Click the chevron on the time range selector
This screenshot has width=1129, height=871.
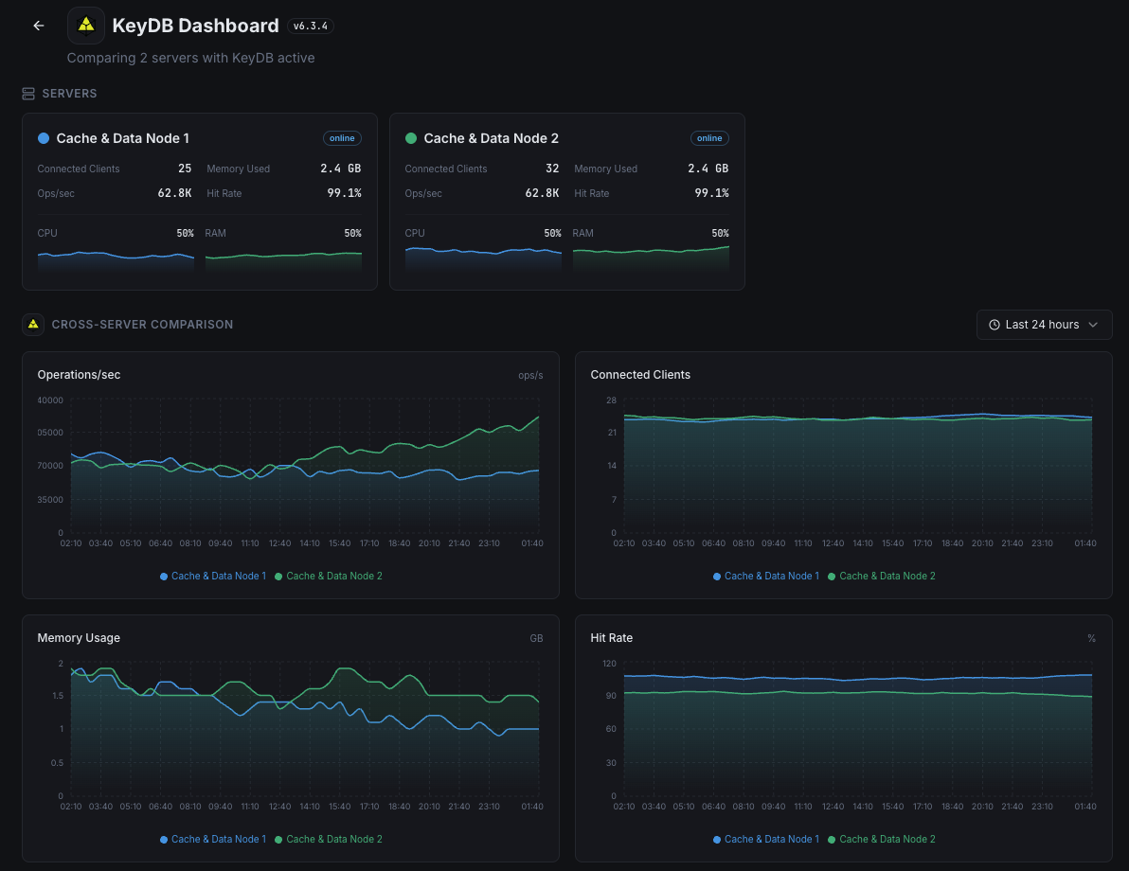1093,325
